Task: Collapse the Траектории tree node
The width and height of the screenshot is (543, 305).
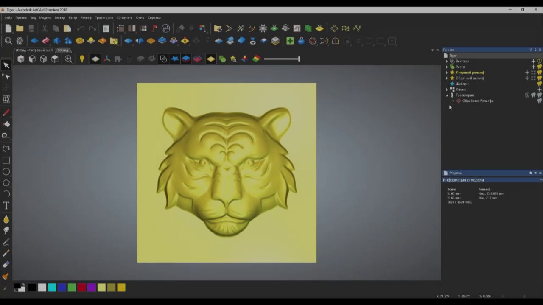Action: pyautogui.click(x=447, y=95)
